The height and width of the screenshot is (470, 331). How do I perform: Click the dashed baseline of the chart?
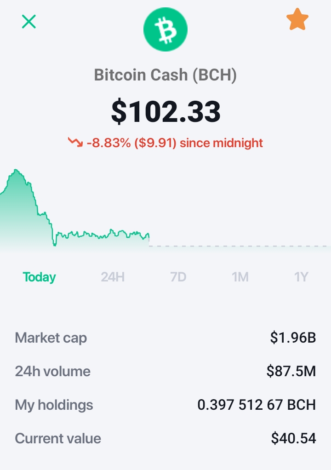coord(240,246)
